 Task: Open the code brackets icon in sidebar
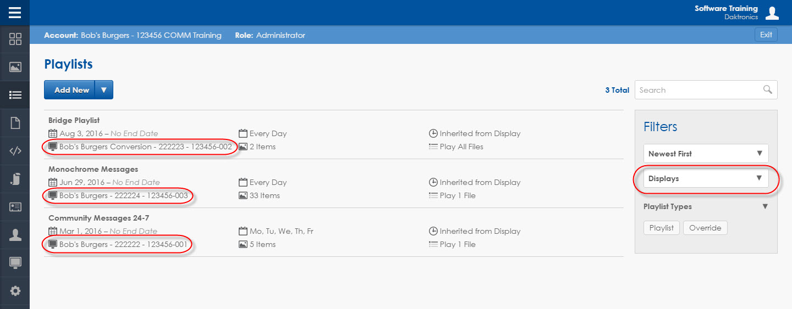pyautogui.click(x=15, y=151)
